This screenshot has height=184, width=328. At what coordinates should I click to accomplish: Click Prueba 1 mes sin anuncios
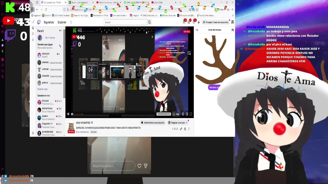[x=216, y=22]
